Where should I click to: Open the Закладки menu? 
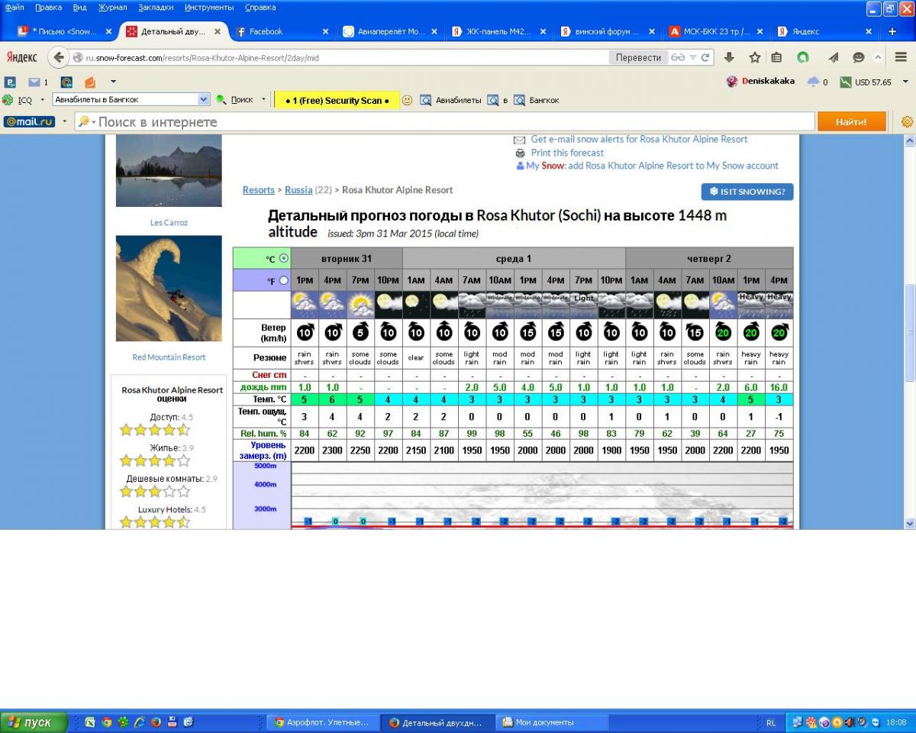click(x=156, y=8)
